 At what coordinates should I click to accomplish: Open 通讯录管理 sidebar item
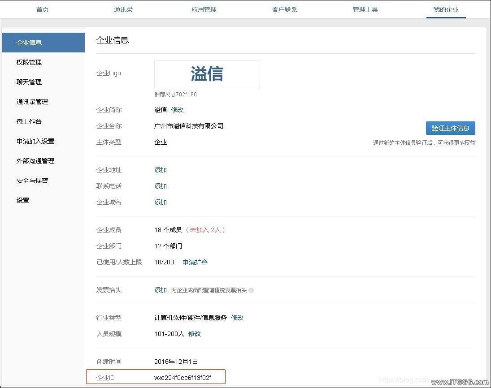click(x=32, y=102)
